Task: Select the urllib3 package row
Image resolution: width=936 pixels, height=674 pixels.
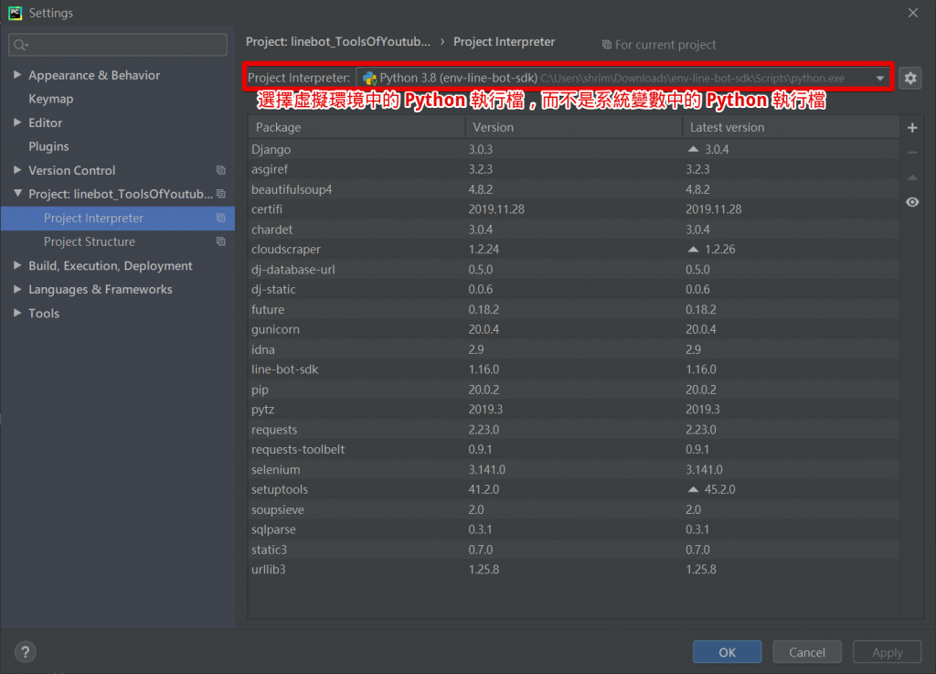Action: click(x=574, y=570)
